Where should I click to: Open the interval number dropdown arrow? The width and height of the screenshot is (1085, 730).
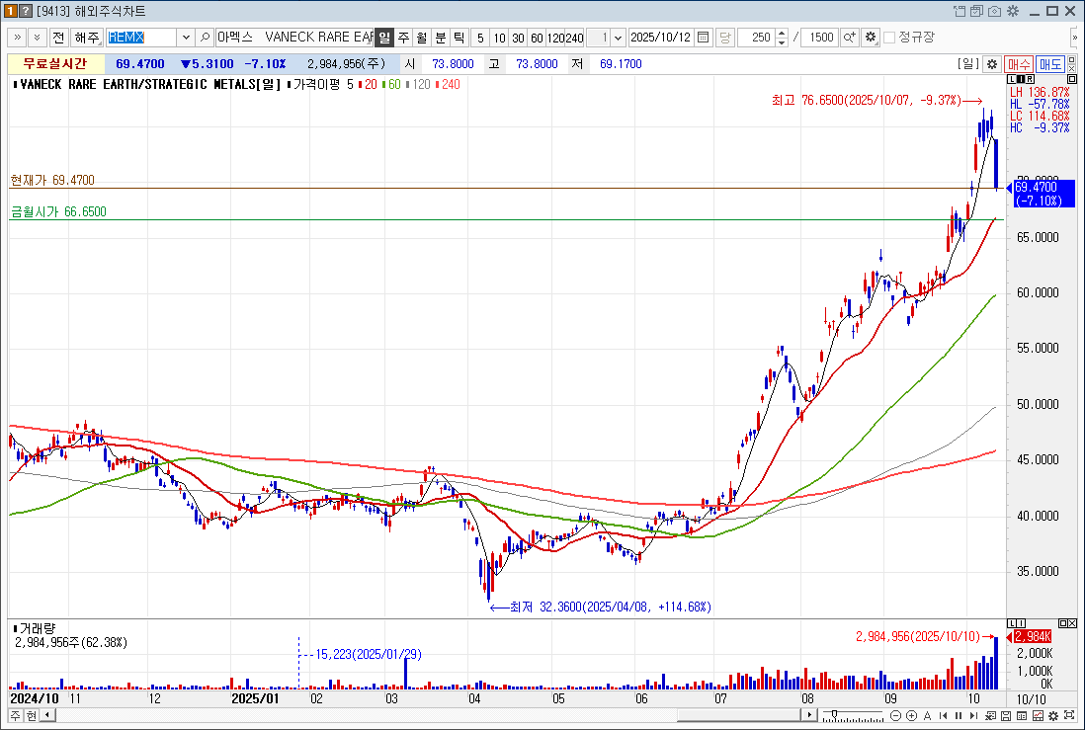click(618, 38)
